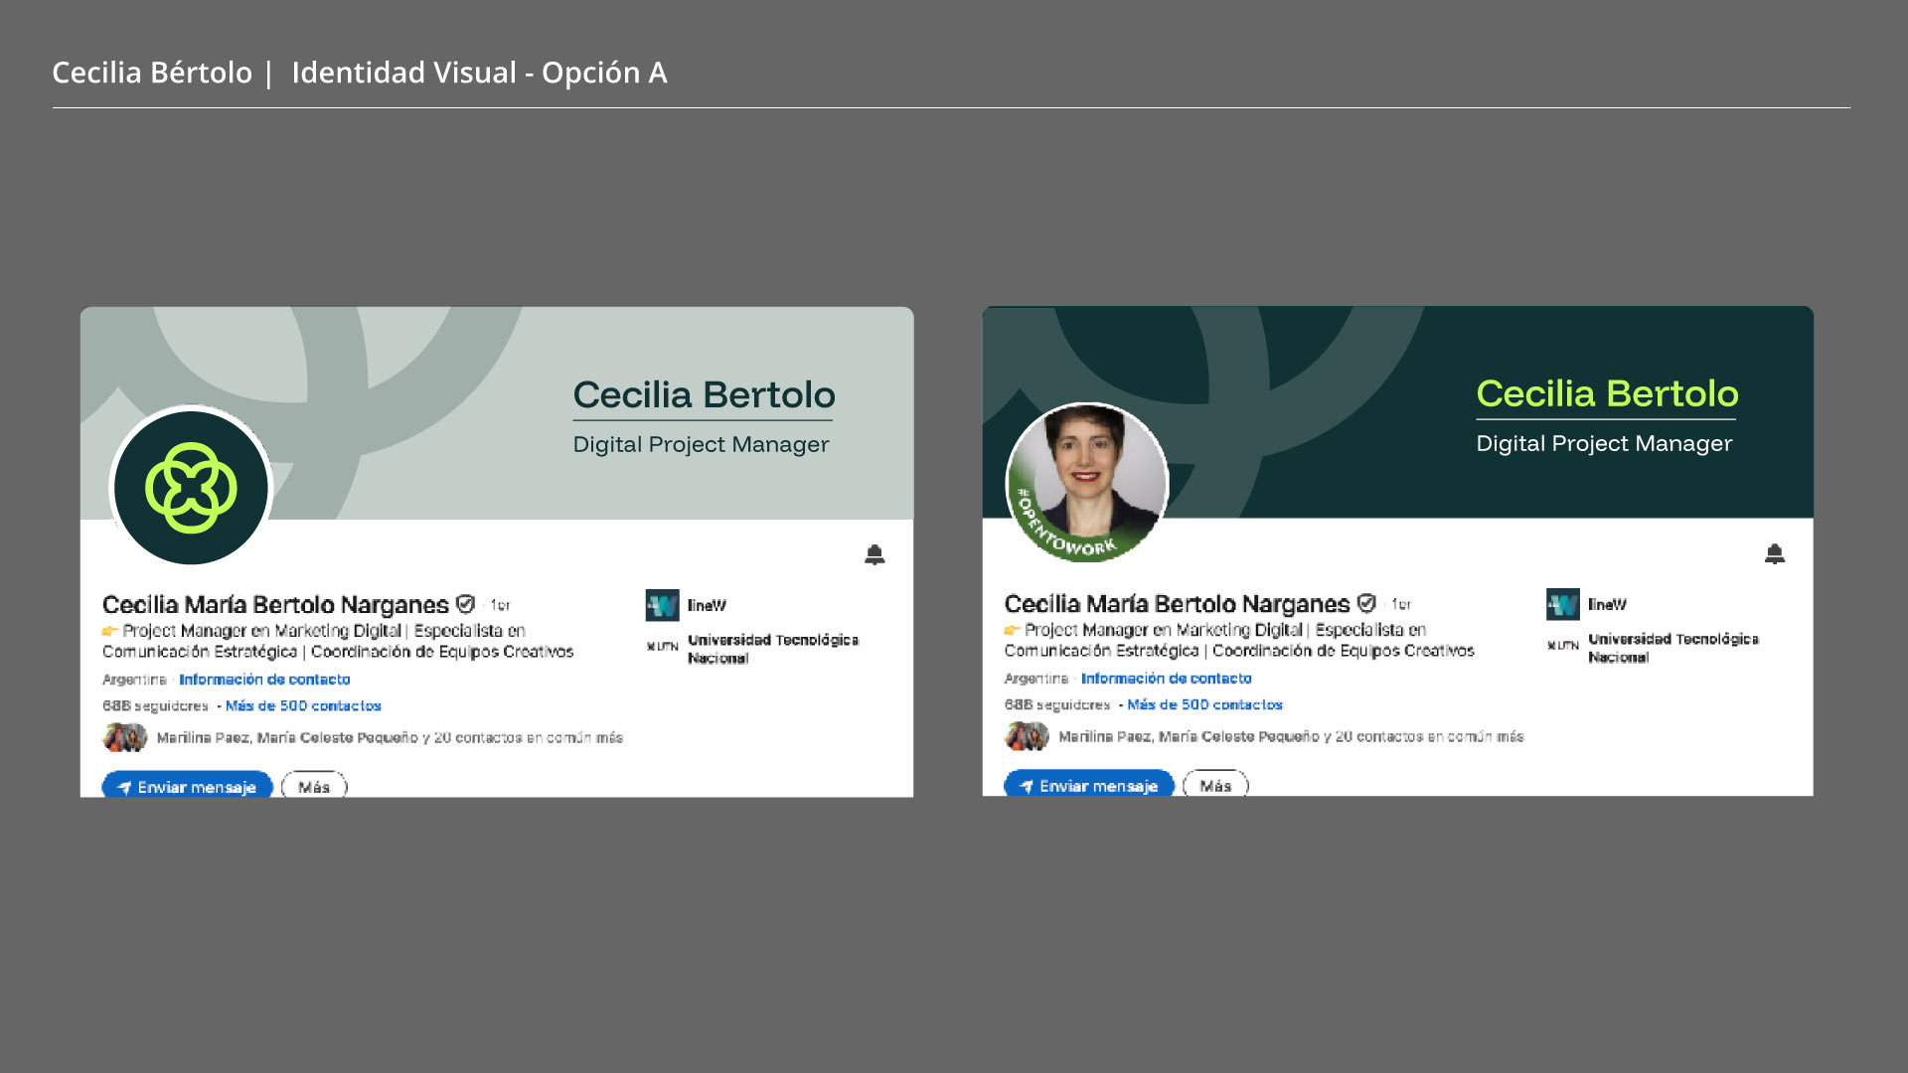Open Información de contacto on right profile
The height and width of the screenshot is (1073, 1908).
1166,679
